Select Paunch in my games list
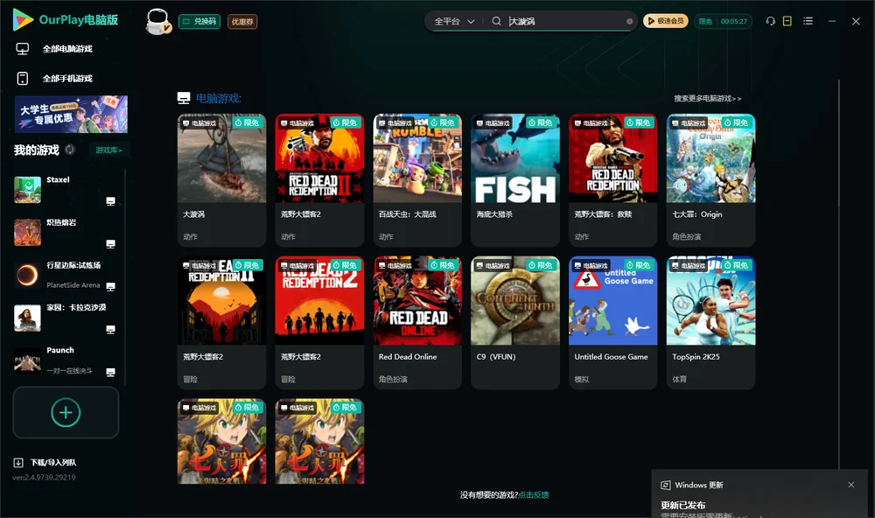 pyautogui.click(x=67, y=360)
